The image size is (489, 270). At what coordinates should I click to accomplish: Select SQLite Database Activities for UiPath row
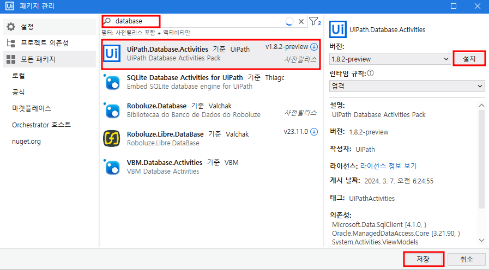click(x=211, y=82)
